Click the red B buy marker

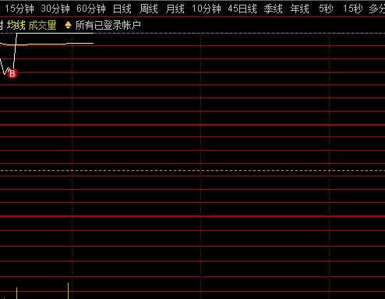12,74
